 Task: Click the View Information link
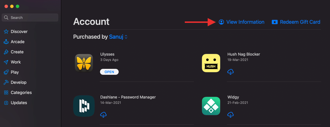point(241,22)
